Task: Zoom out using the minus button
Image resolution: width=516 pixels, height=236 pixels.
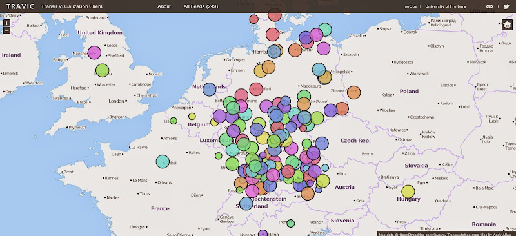Action: [6, 30]
